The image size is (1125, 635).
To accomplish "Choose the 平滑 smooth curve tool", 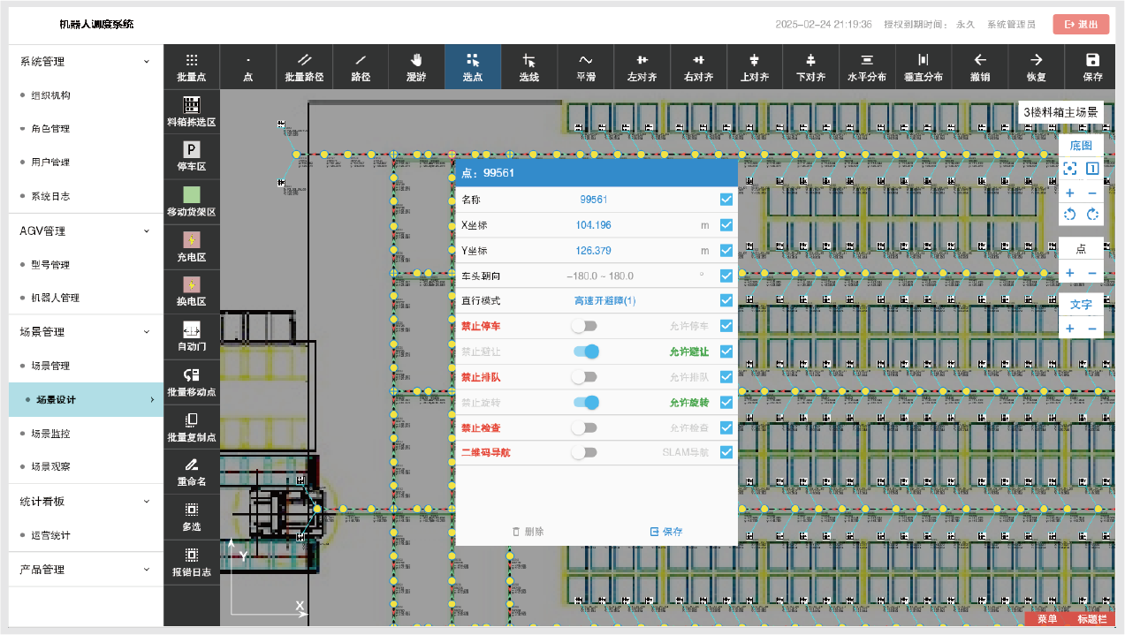I will (x=585, y=67).
